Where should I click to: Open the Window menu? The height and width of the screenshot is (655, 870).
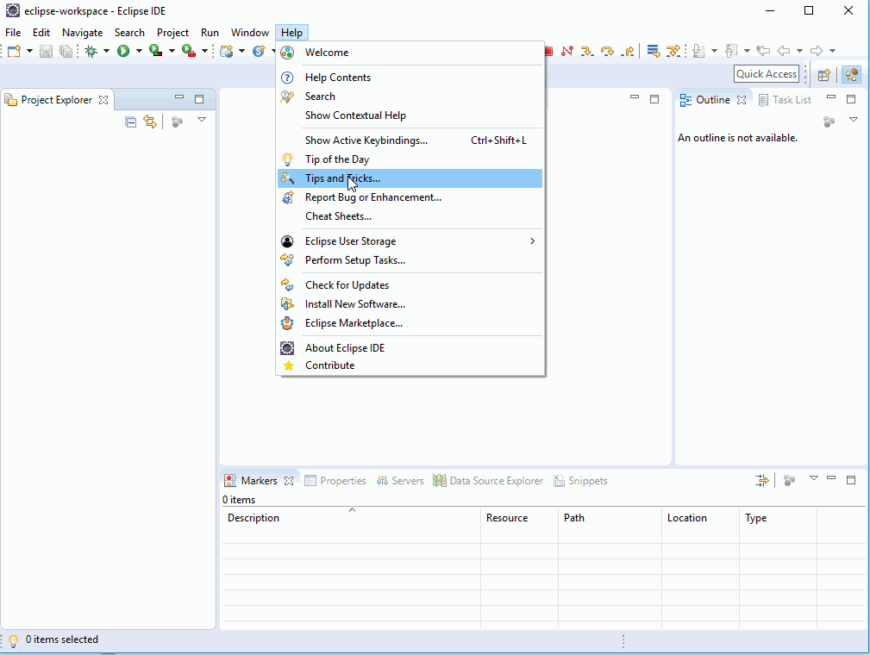(250, 33)
